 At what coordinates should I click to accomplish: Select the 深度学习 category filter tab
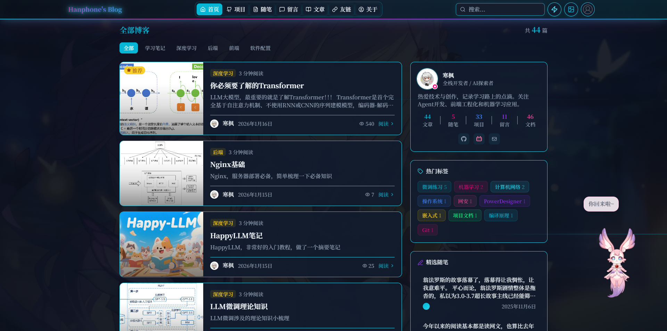point(186,48)
